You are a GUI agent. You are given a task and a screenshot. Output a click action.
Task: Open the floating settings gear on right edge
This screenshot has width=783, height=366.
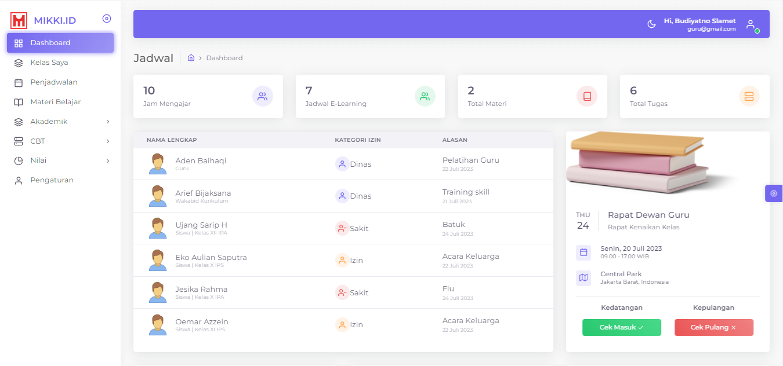(774, 193)
